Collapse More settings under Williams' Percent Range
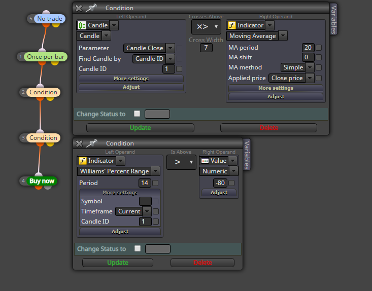Image resolution: width=372 pixels, height=291 pixels. pos(120,193)
